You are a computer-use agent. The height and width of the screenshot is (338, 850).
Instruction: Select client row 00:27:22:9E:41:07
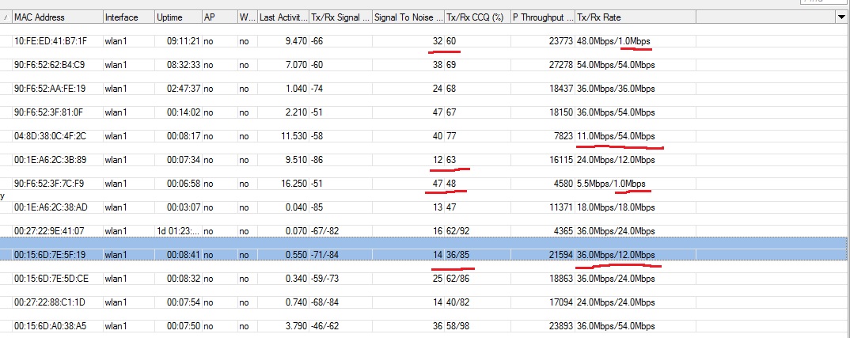coord(50,230)
